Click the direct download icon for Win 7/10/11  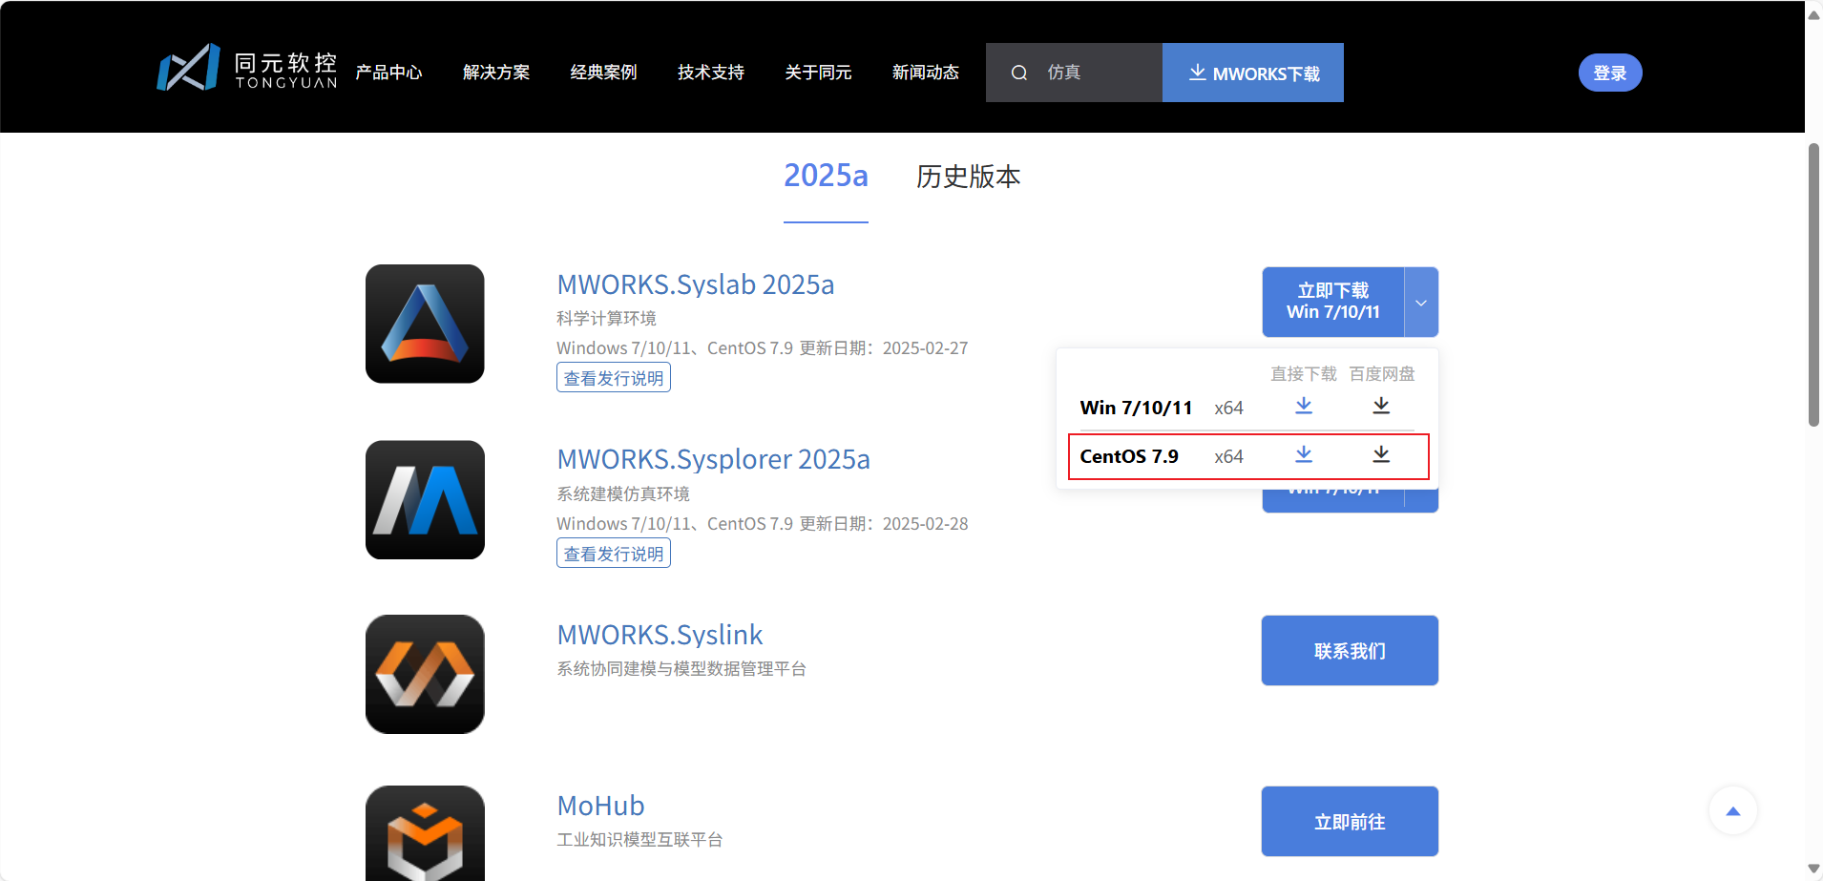1304,407
